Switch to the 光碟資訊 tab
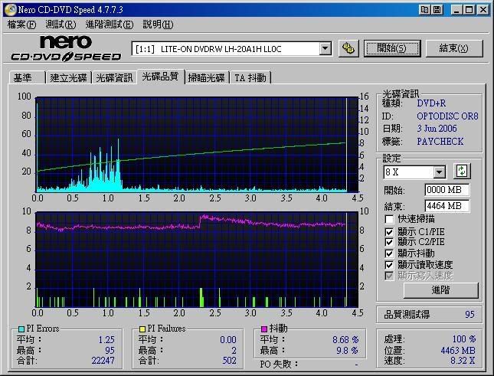494x376 pixels. click(x=114, y=78)
